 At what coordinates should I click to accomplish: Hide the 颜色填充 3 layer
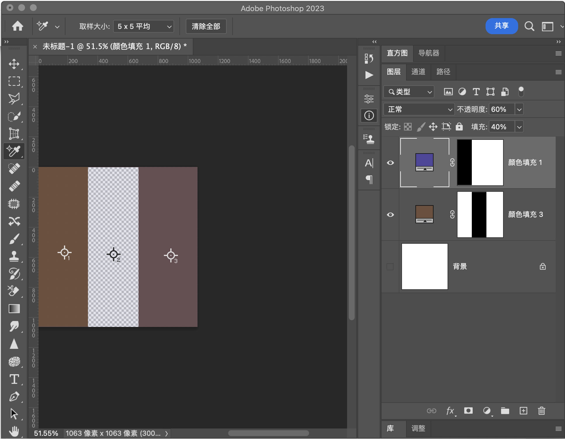pos(390,215)
